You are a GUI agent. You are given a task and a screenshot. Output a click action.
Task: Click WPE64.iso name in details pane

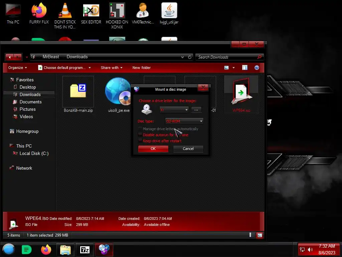[x=37, y=218]
